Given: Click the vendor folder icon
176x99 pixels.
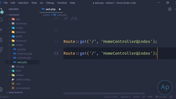Looking at the screenshot, I should point(13,75).
